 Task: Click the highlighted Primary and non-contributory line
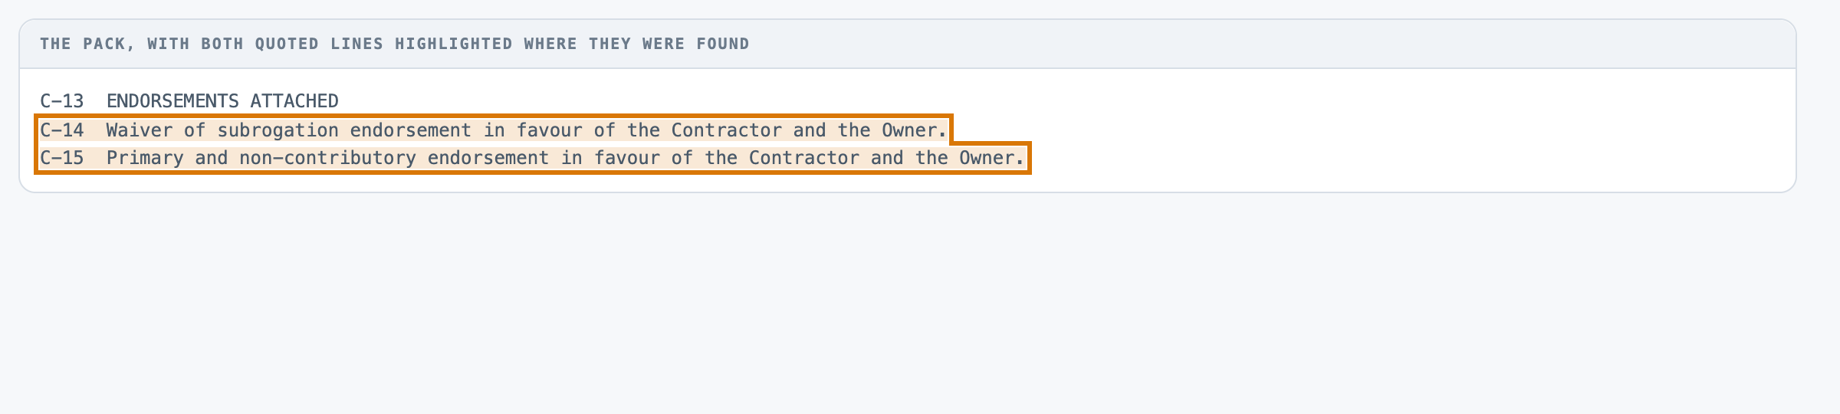click(x=533, y=158)
